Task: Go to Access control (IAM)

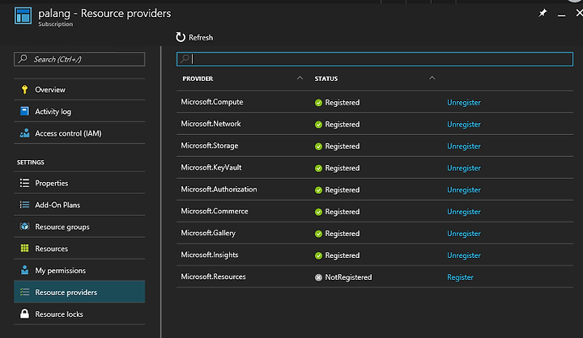Action: 79,133
